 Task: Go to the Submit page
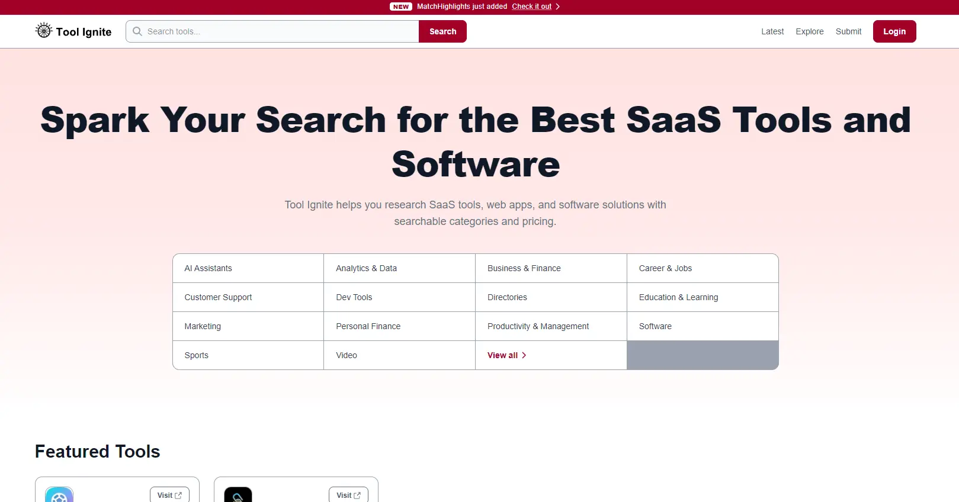(848, 31)
